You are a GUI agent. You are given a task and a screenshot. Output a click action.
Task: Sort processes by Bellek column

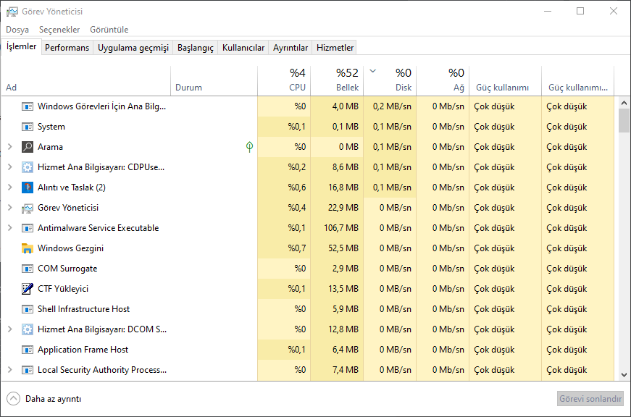pos(337,80)
